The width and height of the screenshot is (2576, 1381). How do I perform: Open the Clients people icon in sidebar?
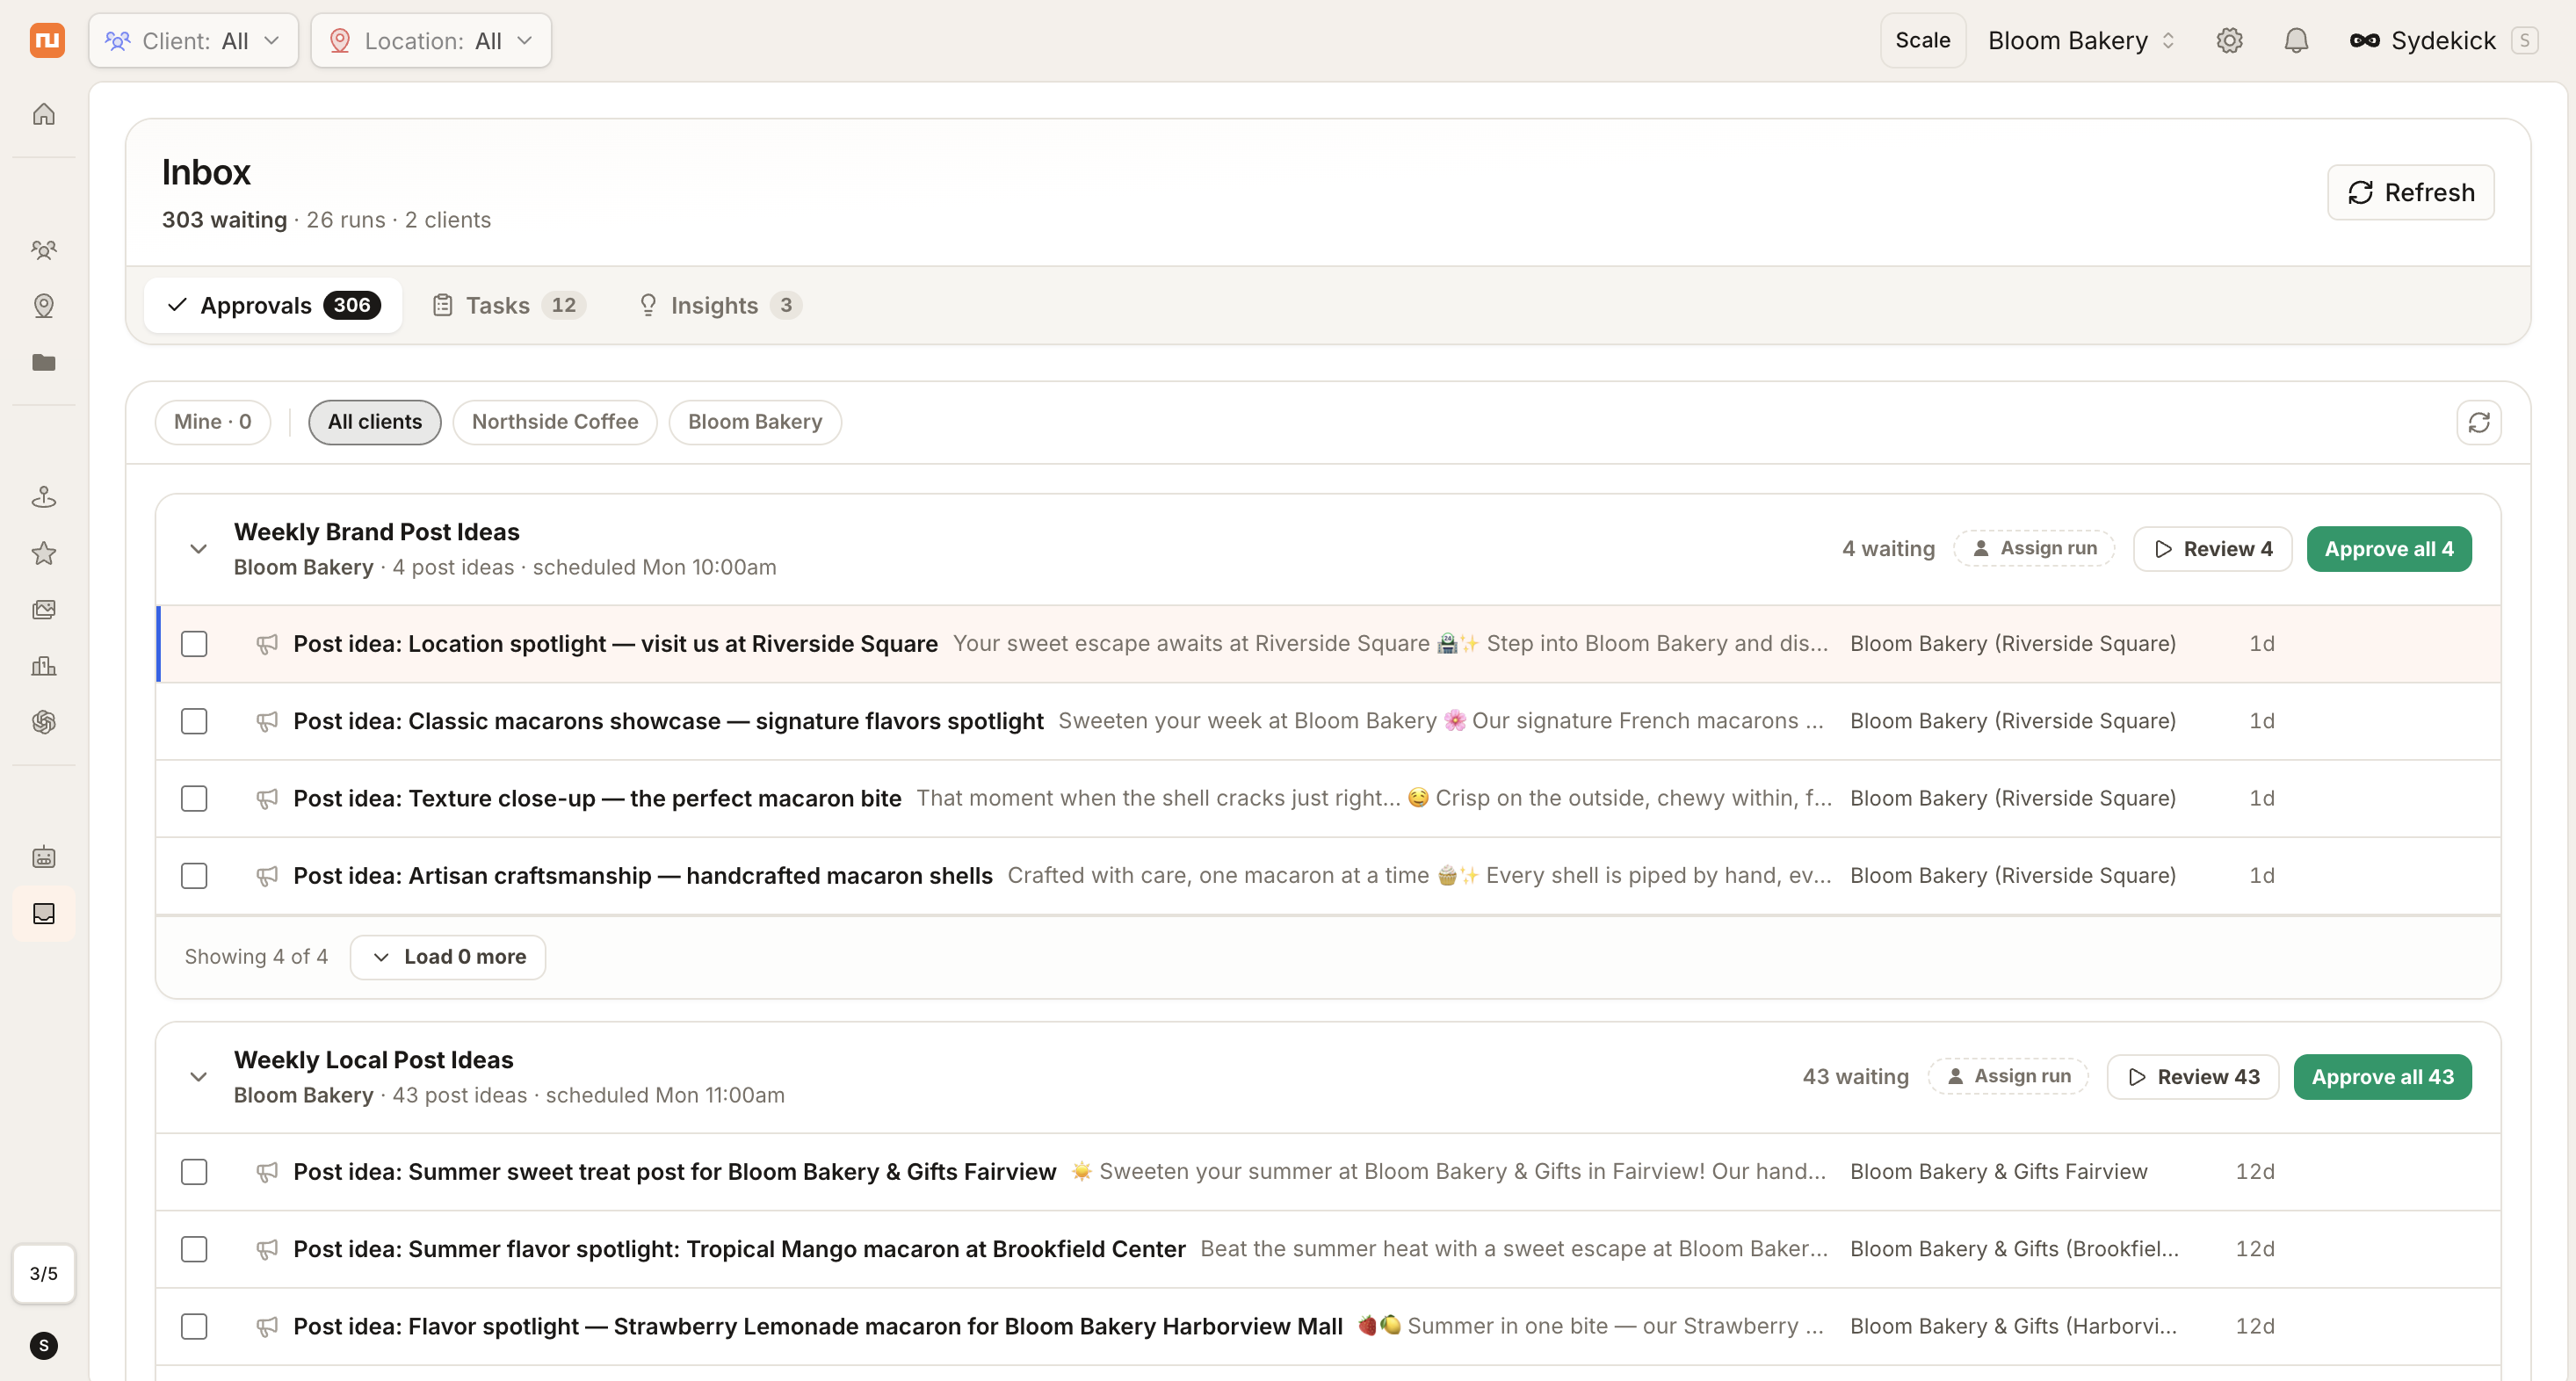coord(44,250)
